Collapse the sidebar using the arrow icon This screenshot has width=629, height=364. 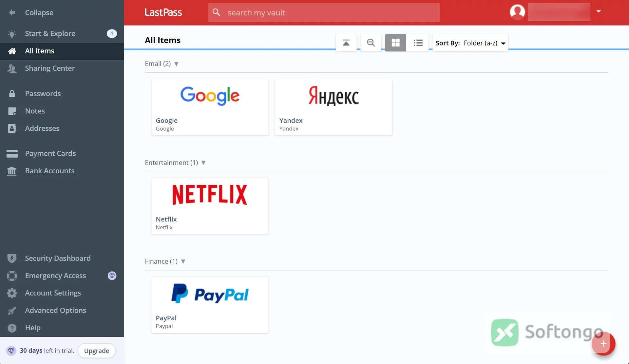click(12, 12)
